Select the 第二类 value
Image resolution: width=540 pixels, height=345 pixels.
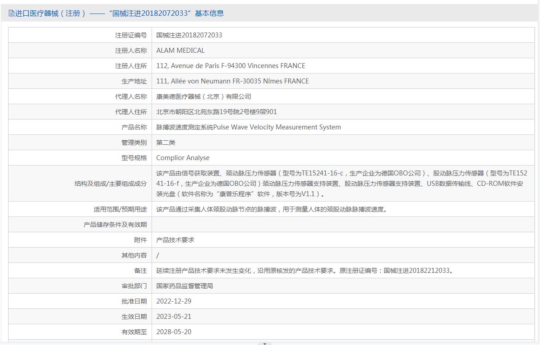point(166,143)
